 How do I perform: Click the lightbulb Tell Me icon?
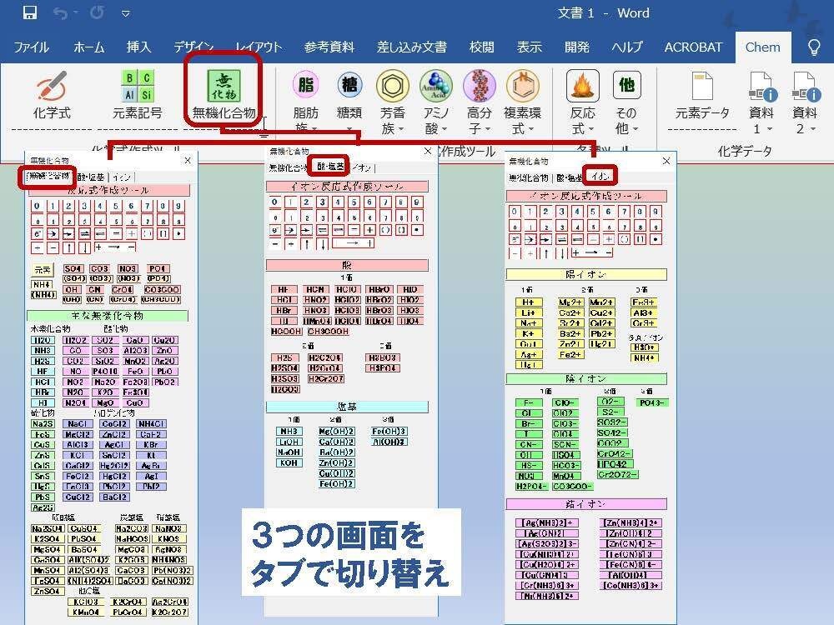(814, 47)
